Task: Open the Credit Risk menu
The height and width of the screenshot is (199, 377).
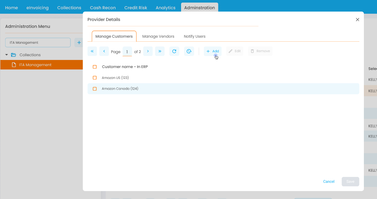Action: (x=135, y=8)
